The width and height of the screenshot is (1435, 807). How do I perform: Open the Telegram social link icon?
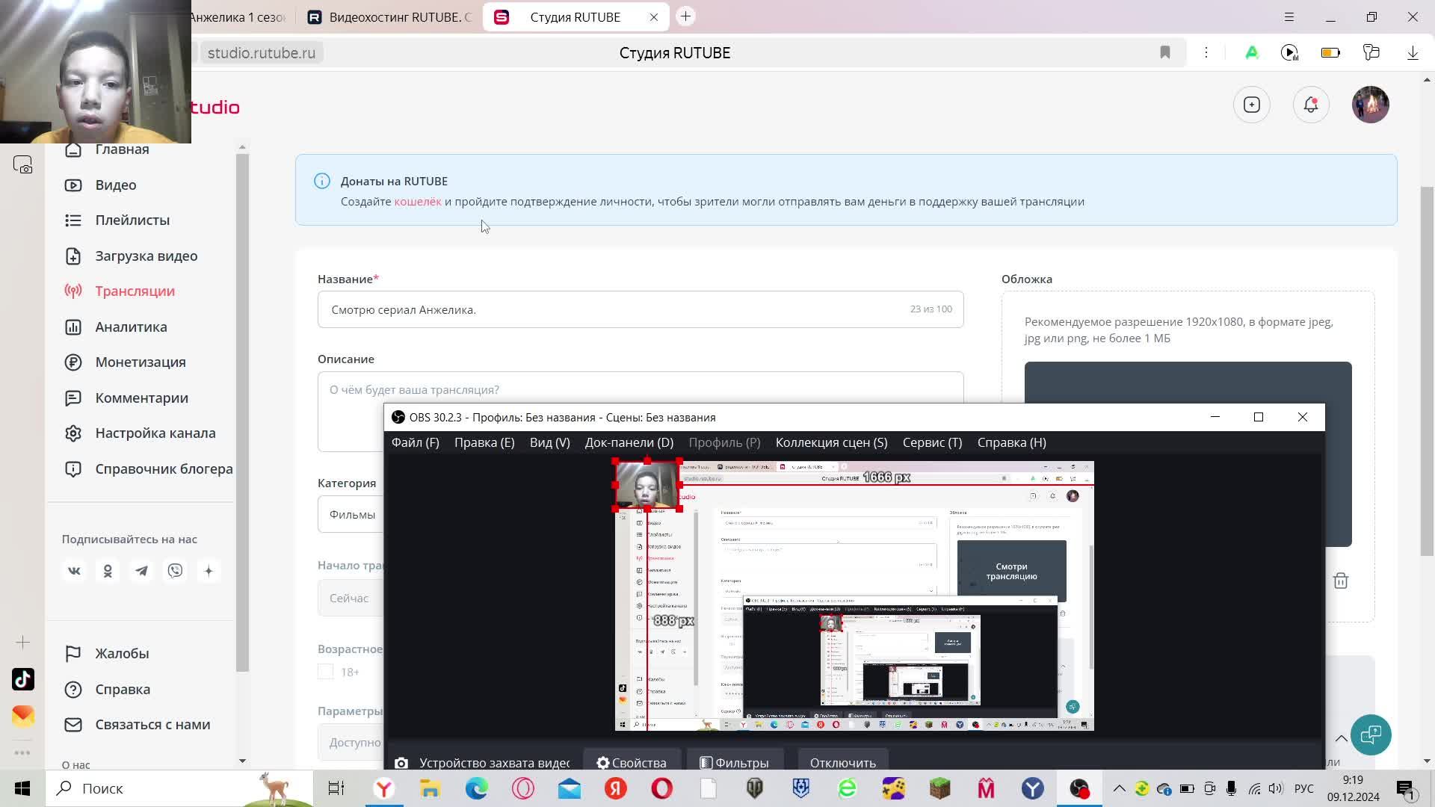tap(141, 571)
